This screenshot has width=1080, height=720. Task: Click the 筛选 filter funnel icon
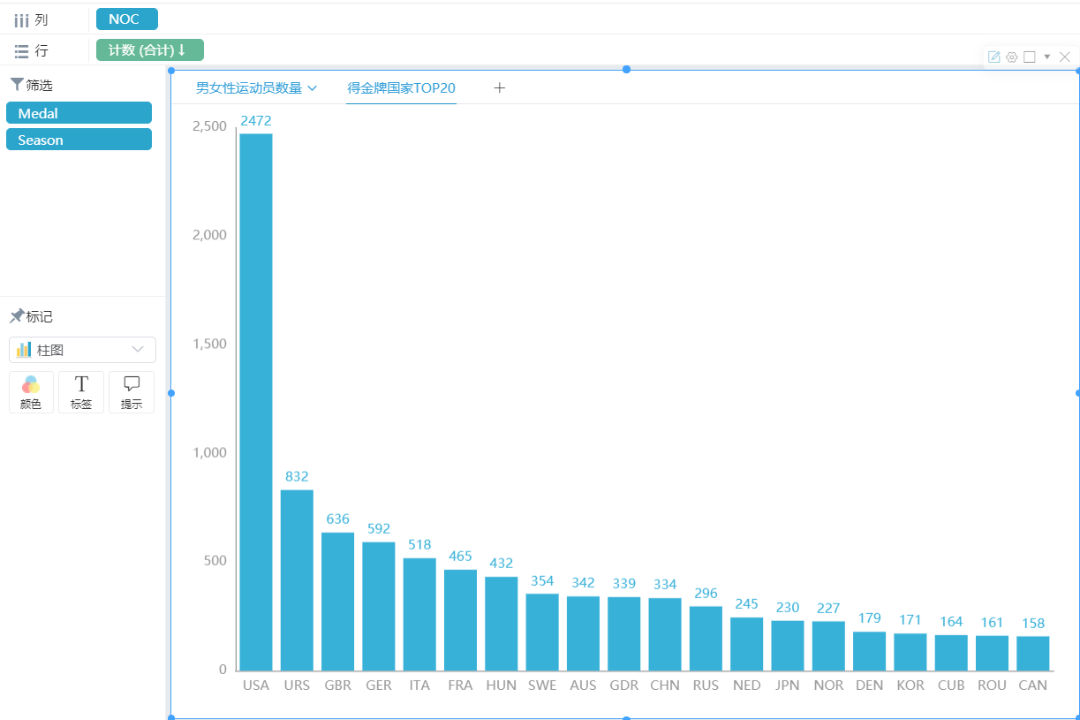pyautogui.click(x=17, y=85)
